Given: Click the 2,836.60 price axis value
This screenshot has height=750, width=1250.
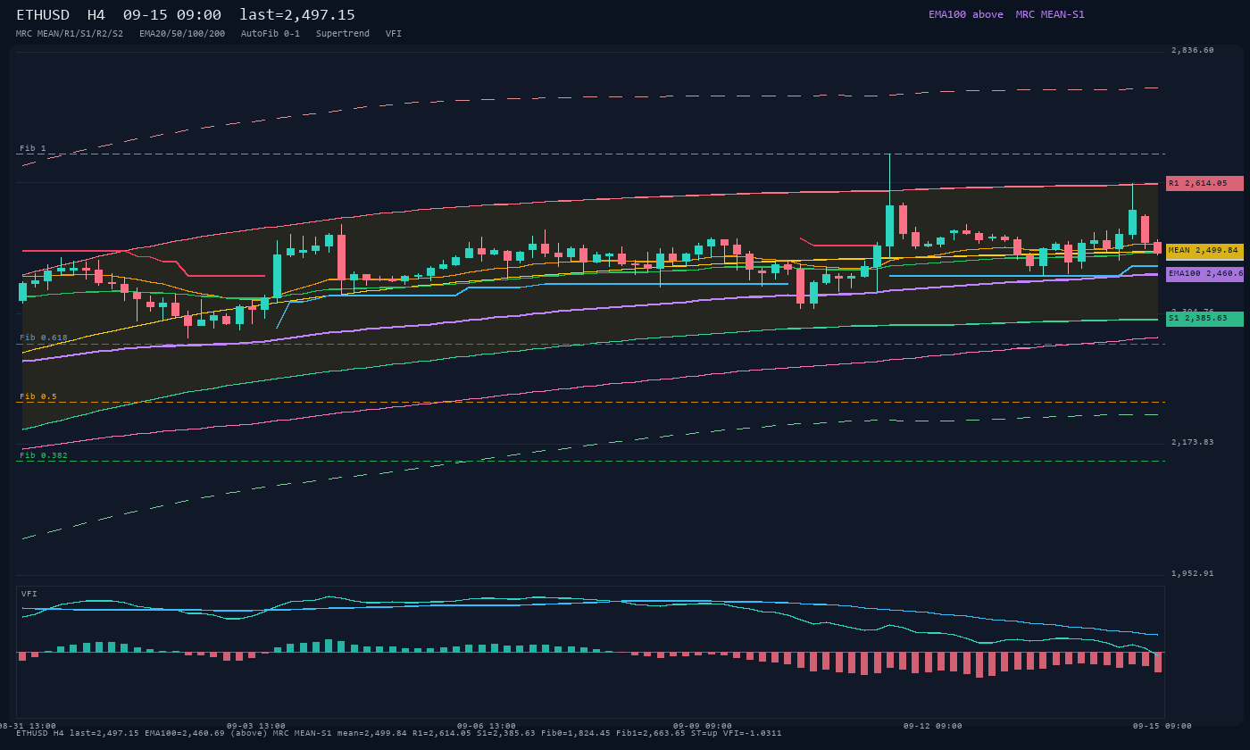Looking at the screenshot, I should click(1193, 50).
